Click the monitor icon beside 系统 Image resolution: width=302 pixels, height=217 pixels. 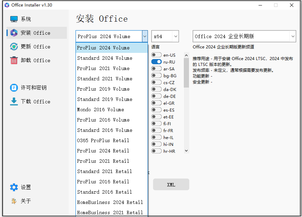point(14,19)
